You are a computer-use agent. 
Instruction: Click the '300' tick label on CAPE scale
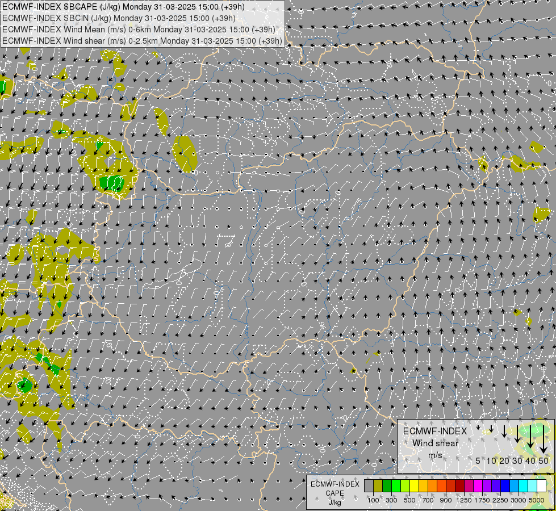click(391, 500)
